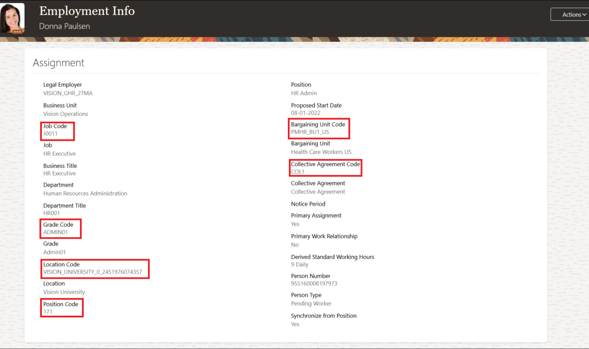Click the Department value Human Resources Administration
Image resolution: width=589 pixels, height=349 pixels.
click(85, 193)
